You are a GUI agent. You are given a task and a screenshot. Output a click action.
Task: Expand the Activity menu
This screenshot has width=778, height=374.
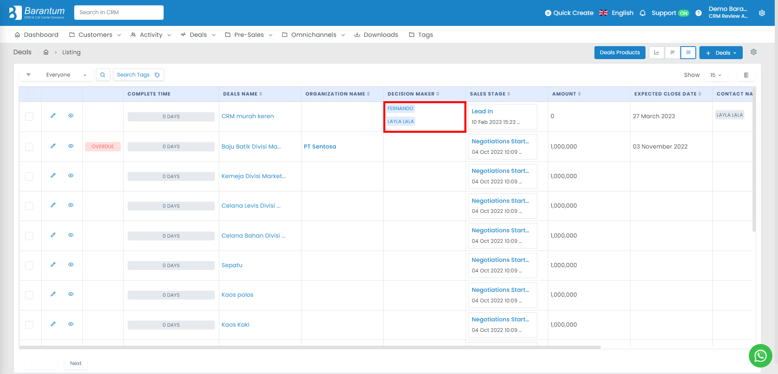coord(151,35)
